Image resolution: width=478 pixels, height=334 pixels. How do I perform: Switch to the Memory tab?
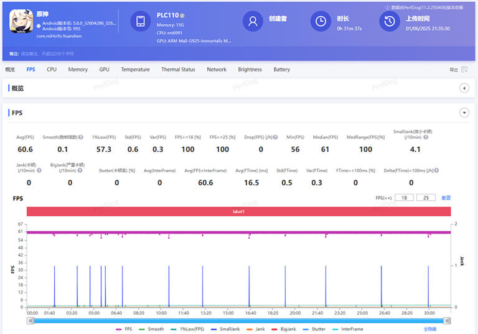pos(78,70)
